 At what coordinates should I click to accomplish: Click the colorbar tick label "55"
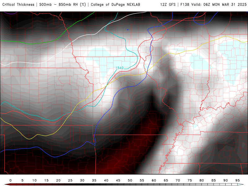pyautogui.click(x=142, y=180)
